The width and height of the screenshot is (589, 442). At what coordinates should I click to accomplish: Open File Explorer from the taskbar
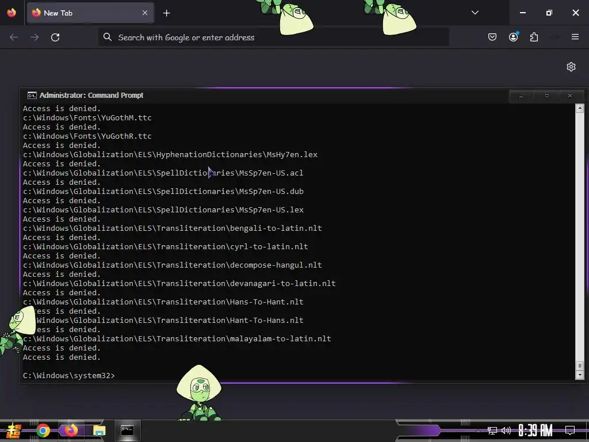pyautogui.click(x=99, y=430)
